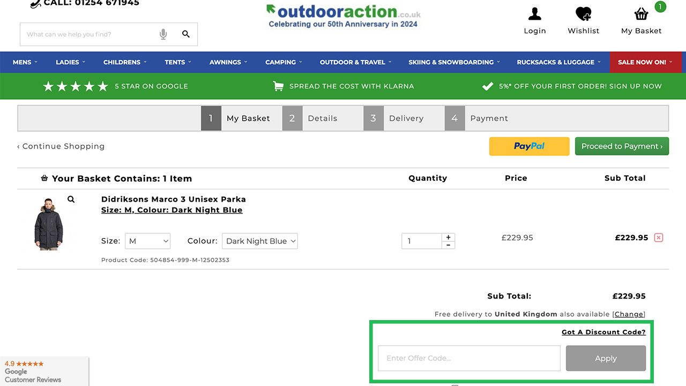The width and height of the screenshot is (686, 386).
Task: Click the Change delivery country link
Action: [x=629, y=314]
